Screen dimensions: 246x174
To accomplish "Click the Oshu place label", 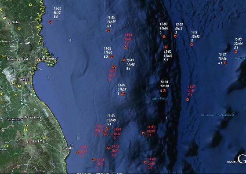I will tap(16, 22).
